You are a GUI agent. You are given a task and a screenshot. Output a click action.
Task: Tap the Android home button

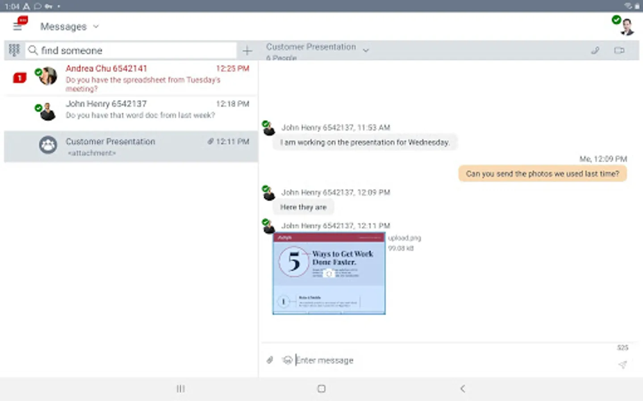click(321, 389)
